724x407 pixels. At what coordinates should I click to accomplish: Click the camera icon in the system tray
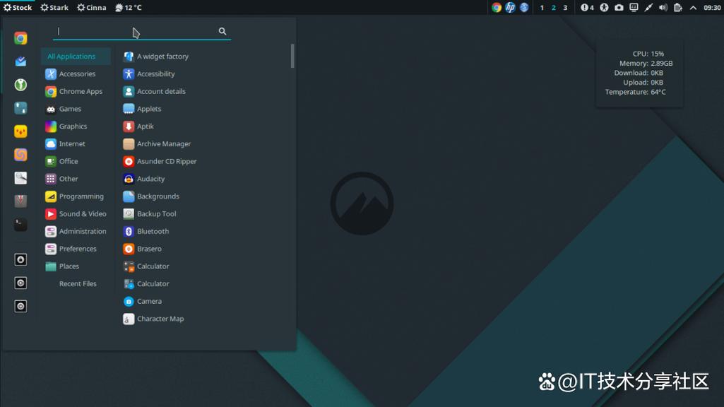click(x=619, y=8)
